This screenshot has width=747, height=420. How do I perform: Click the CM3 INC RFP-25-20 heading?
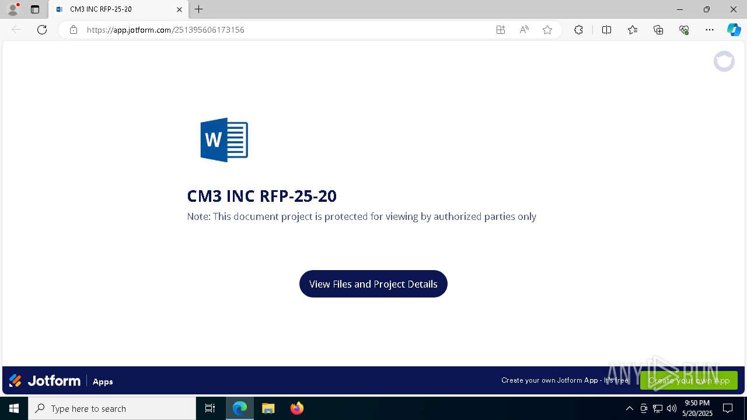coord(261,196)
